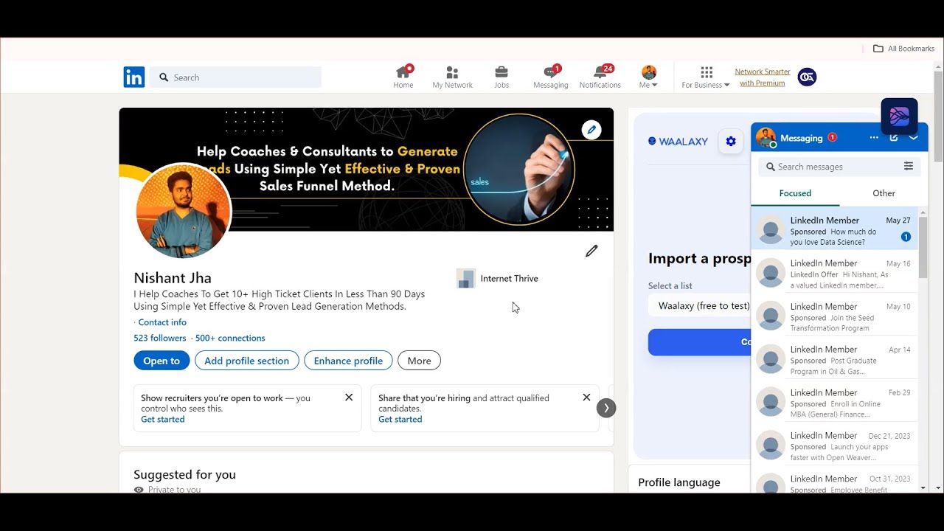Open Network Smarter with Premium link

(763, 77)
